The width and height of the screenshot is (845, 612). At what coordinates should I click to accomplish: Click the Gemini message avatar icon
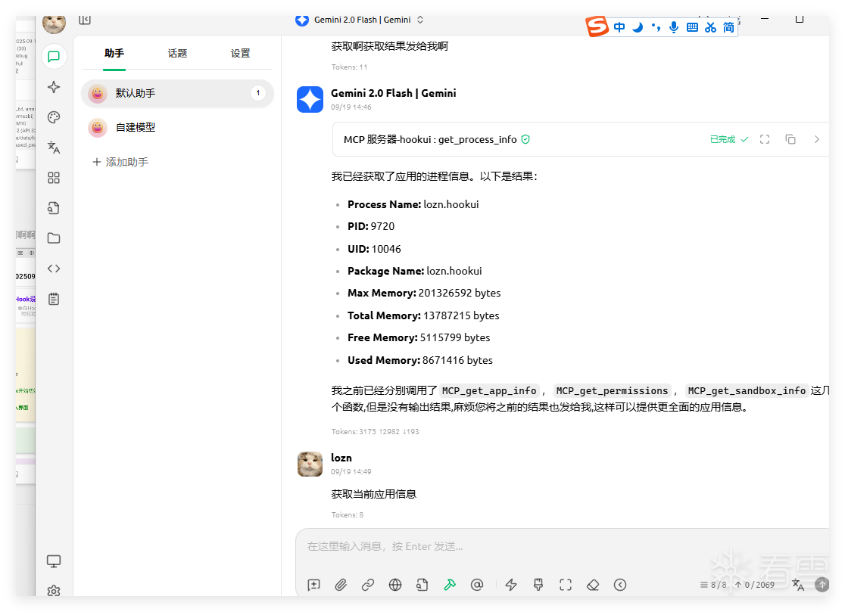click(x=310, y=100)
